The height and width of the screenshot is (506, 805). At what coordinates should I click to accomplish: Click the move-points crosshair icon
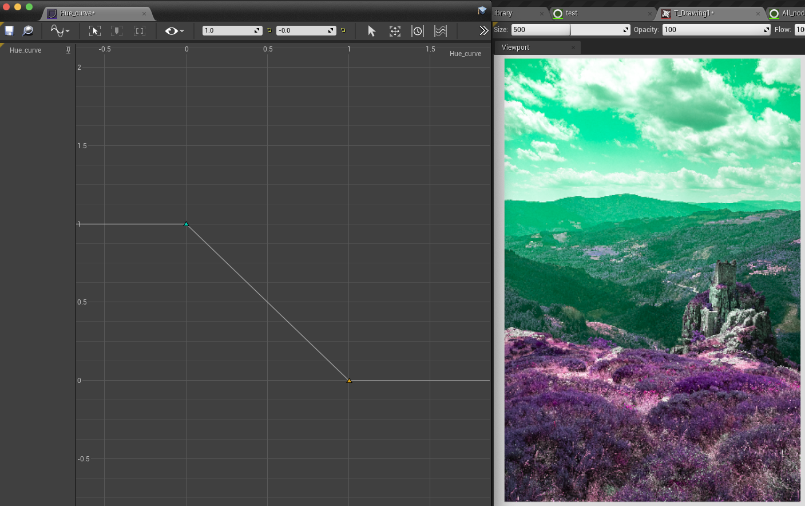pos(395,31)
